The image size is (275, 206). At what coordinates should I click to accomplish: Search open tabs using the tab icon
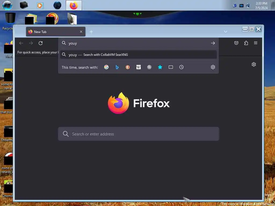(171, 67)
